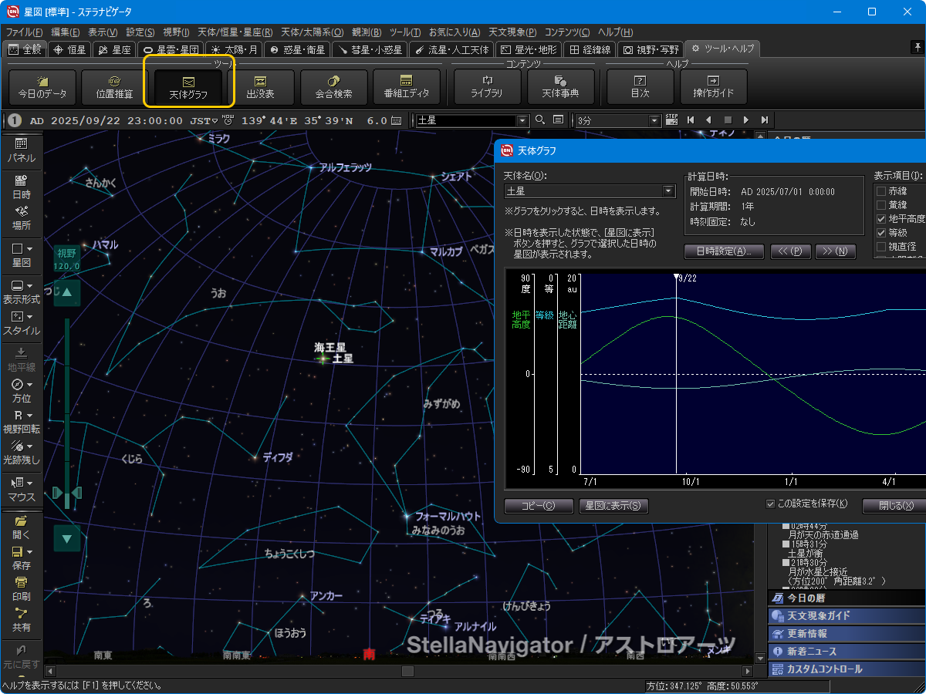Open the 更新情報 panel header
The width and height of the screenshot is (926, 694).
tap(847, 633)
